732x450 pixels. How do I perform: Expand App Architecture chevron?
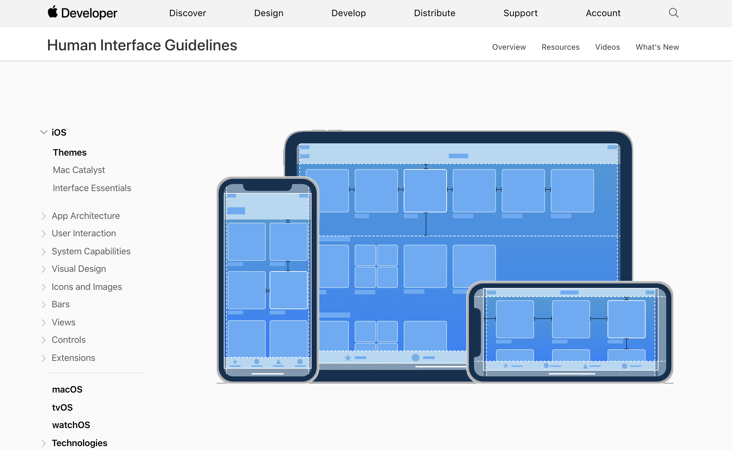pyautogui.click(x=44, y=216)
